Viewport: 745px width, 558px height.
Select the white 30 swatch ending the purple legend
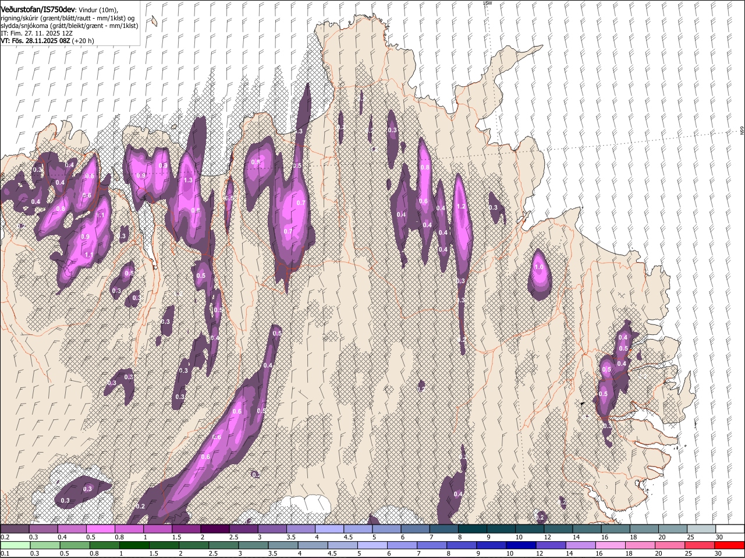point(730,529)
